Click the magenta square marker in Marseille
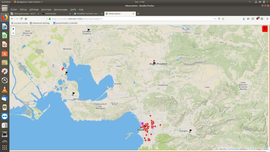 click(x=142, y=123)
